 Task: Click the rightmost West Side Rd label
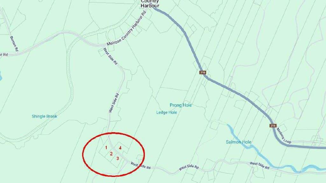(x=259, y=165)
